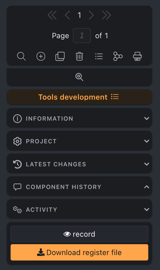Screen dimensions: 160x270
Task: Expand the PROJECT section
Action: tap(79, 141)
